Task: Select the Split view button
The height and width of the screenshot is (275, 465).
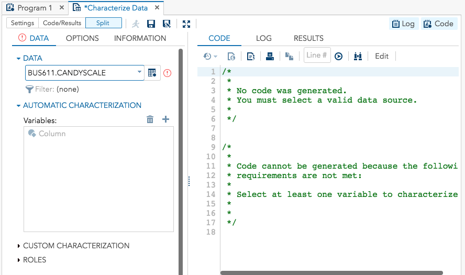Action: click(104, 23)
